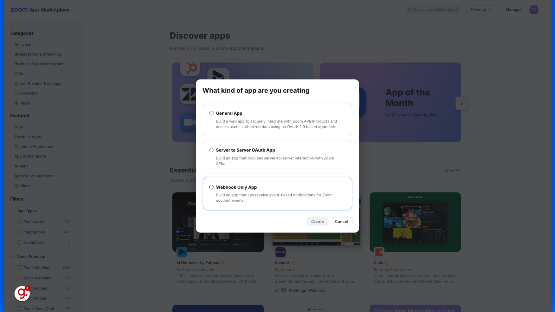The height and width of the screenshot is (312, 555).
Task: Select the Integrations filter radio
Action: [19, 232]
